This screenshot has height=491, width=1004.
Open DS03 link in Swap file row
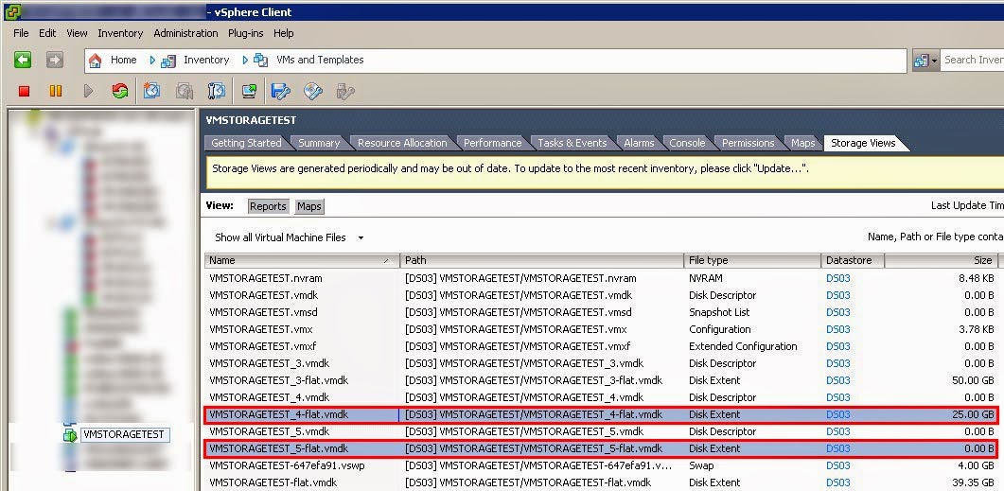(838, 465)
